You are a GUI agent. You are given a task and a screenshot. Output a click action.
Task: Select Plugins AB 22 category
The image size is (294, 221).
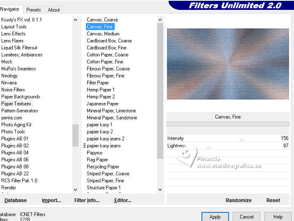point(15,174)
